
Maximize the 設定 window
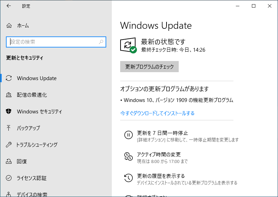tap(254, 6)
